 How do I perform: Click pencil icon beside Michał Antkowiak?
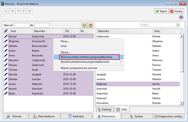pos(6,36)
